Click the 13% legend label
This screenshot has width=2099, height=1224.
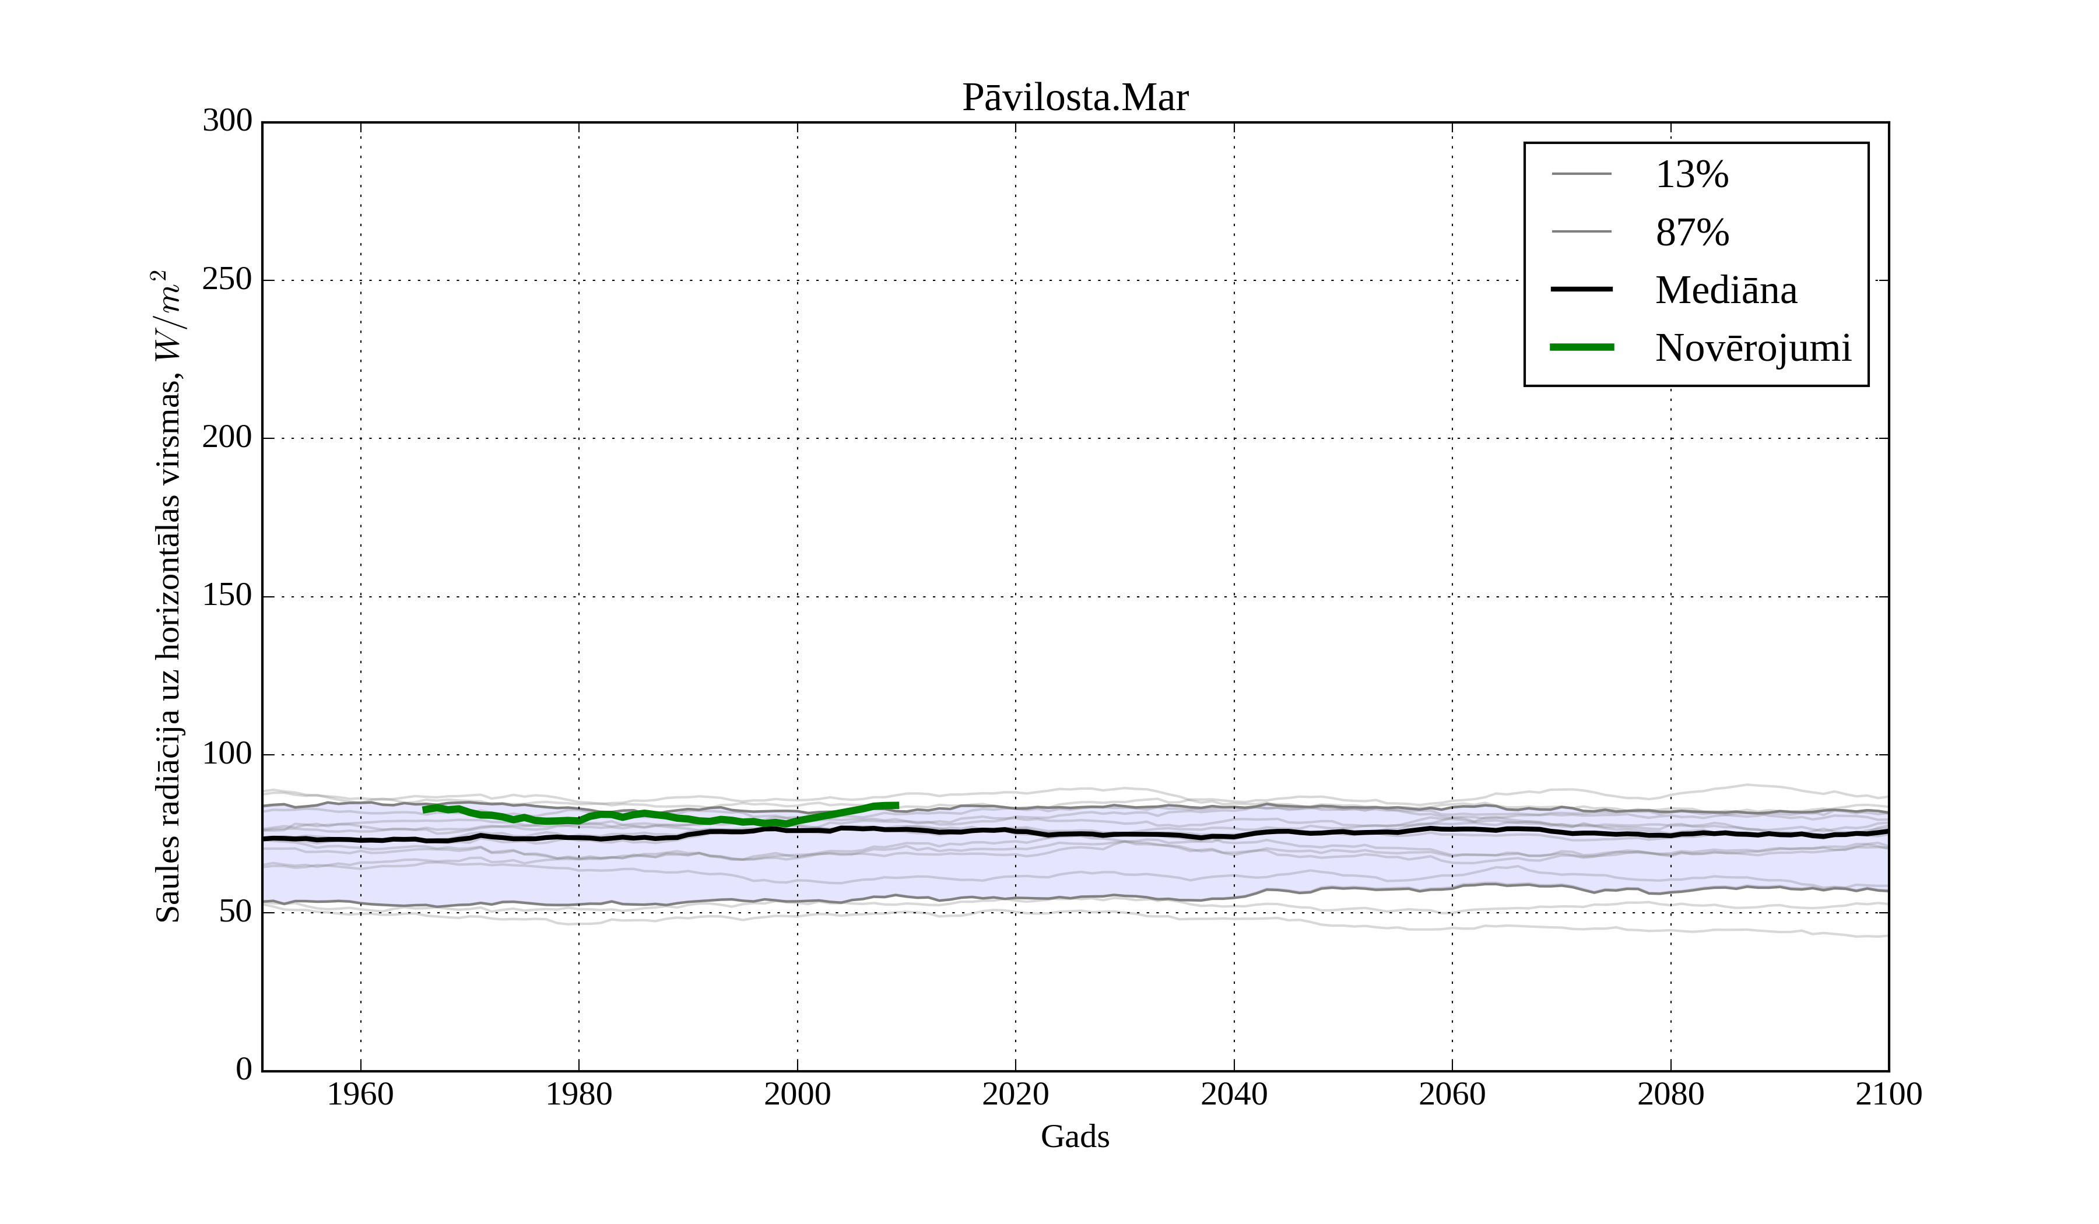1691,175
